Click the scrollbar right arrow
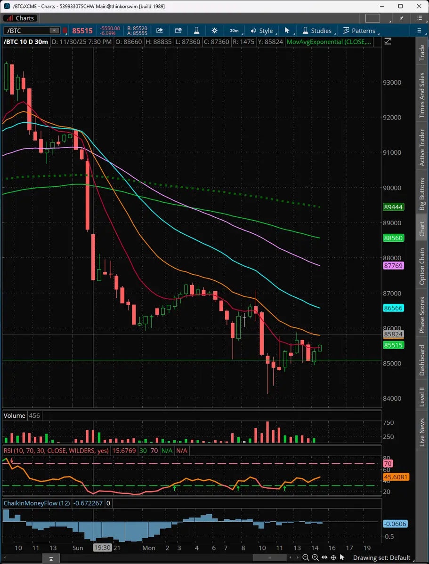The width and height of the screenshot is (429, 564). click(298, 558)
